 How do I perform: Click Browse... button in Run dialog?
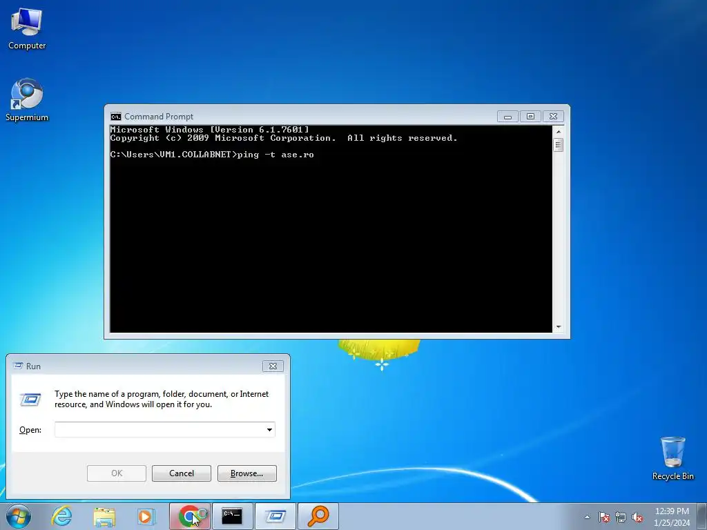pyautogui.click(x=246, y=473)
